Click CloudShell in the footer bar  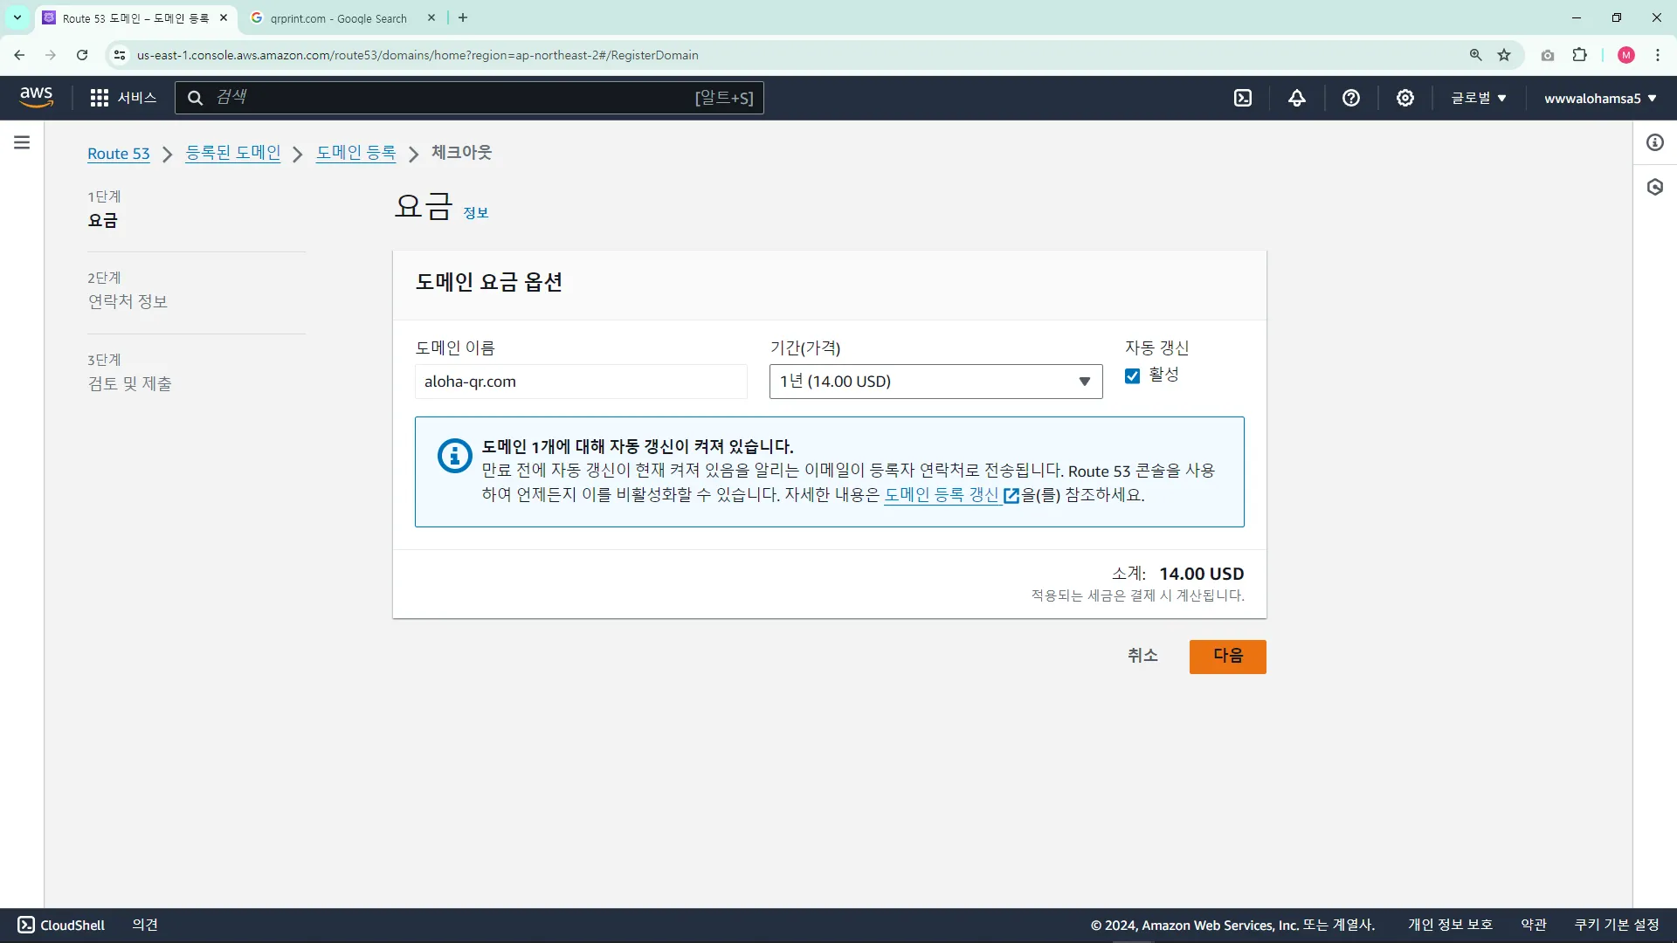[x=61, y=925]
